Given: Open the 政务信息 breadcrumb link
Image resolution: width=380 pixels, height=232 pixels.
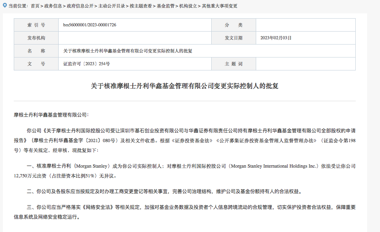Looking at the screenshot, I should (53, 6).
